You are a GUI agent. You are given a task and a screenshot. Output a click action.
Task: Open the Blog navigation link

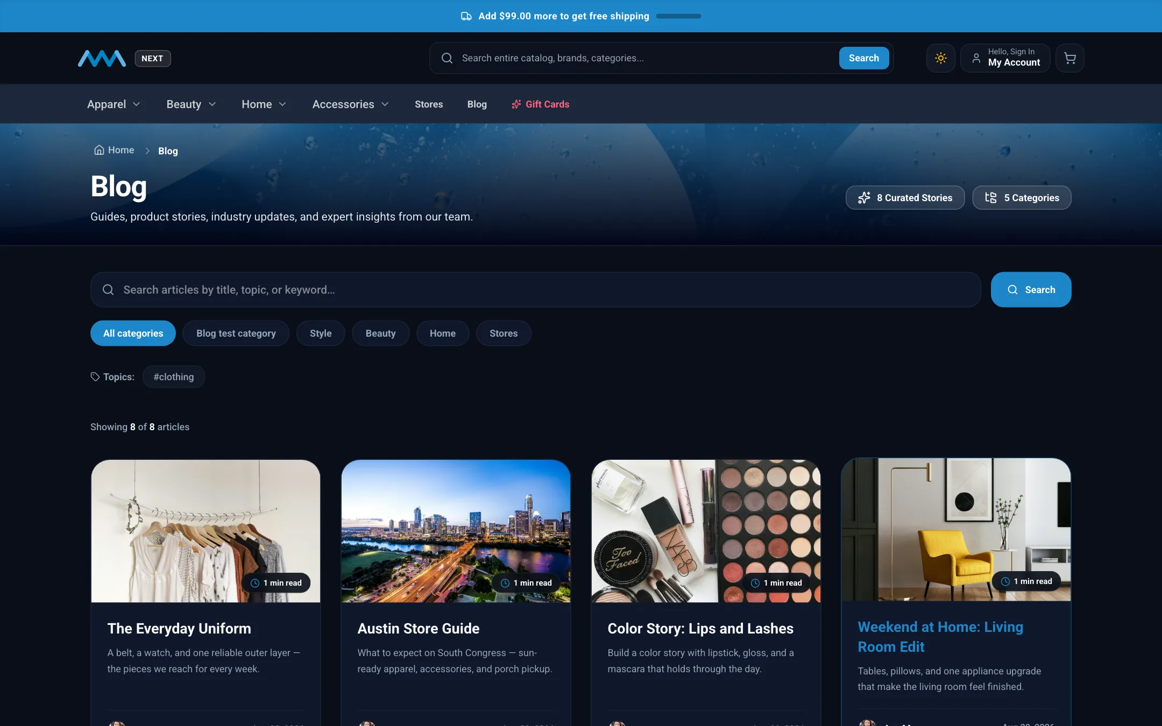pyautogui.click(x=477, y=104)
